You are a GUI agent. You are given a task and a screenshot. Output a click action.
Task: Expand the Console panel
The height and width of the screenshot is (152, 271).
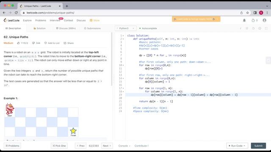pyautogui.click(x=124, y=146)
